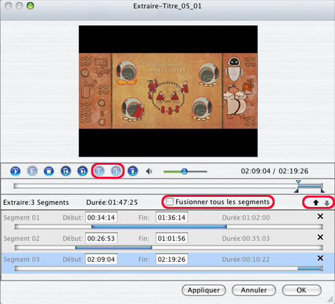The height and width of the screenshot is (304, 335).
Task: Stop the video playback
Action: tap(49, 171)
